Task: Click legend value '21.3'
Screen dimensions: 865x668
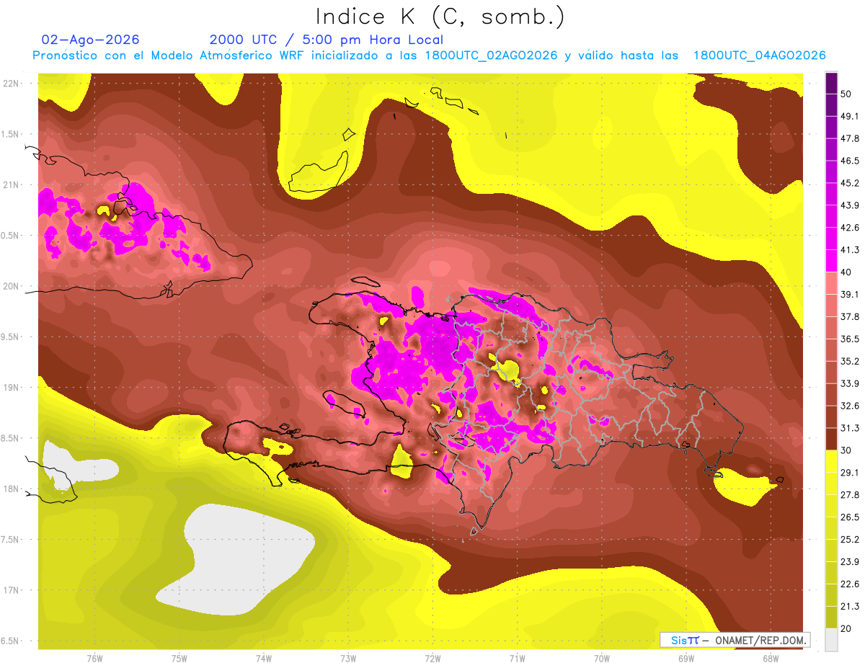Action: click(x=851, y=606)
